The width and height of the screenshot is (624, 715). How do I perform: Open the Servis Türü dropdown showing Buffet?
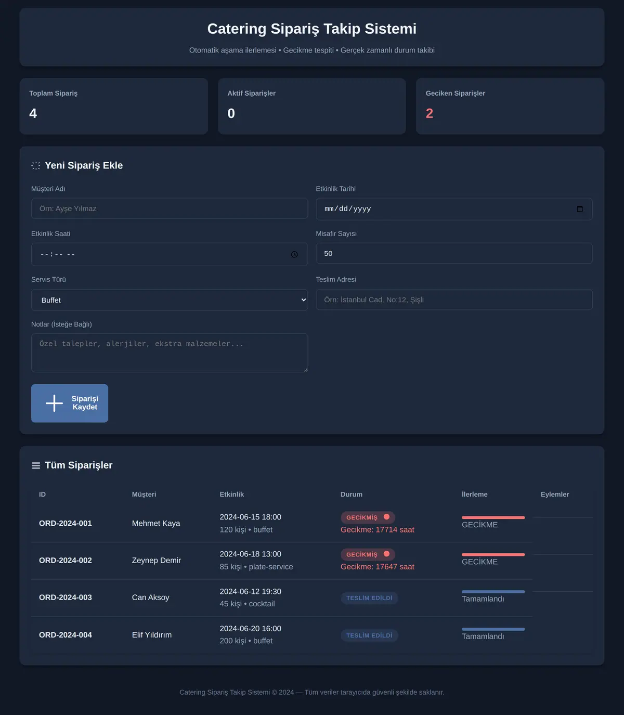pos(170,300)
